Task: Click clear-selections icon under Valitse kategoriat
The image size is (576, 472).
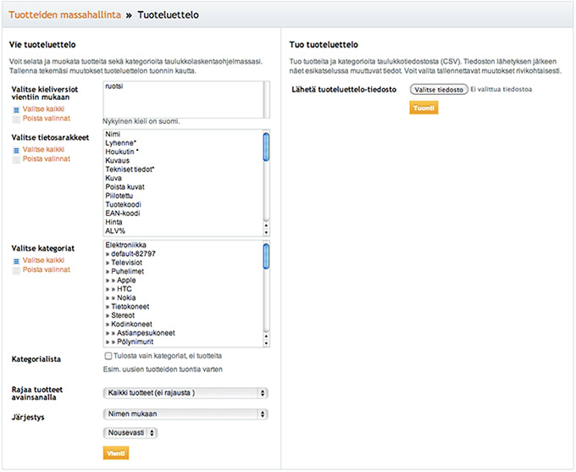Action: click(17, 270)
